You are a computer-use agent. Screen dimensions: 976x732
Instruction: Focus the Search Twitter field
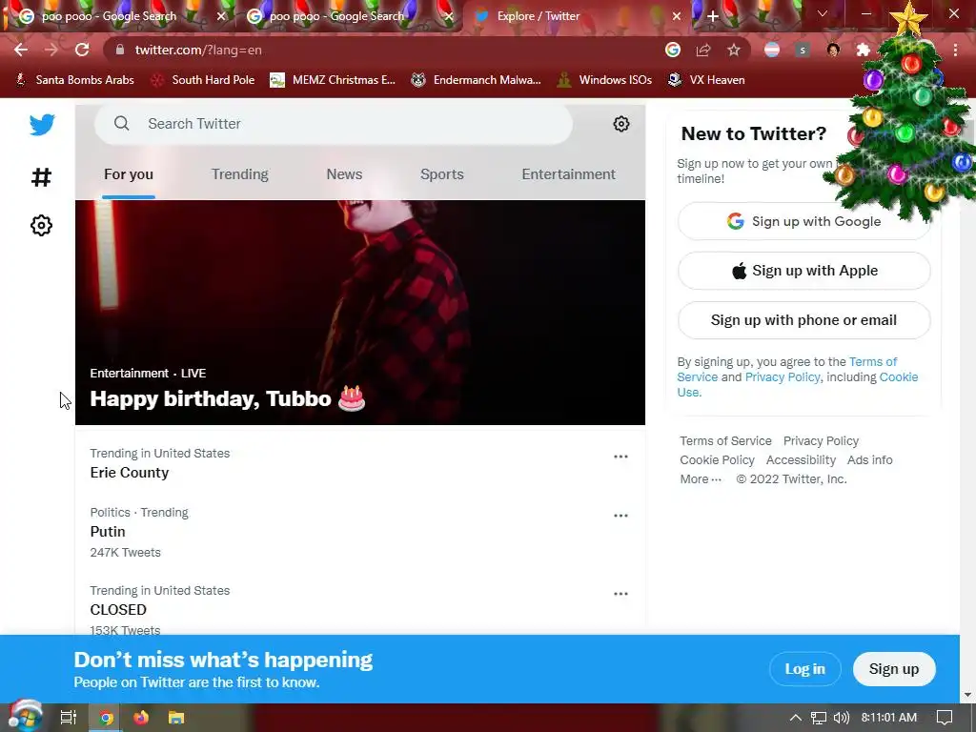333,124
